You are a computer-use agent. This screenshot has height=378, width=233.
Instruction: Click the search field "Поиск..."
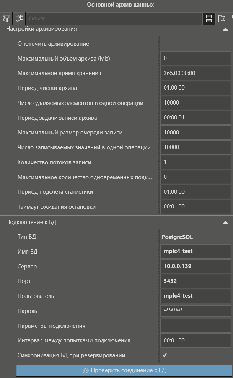point(114,18)
